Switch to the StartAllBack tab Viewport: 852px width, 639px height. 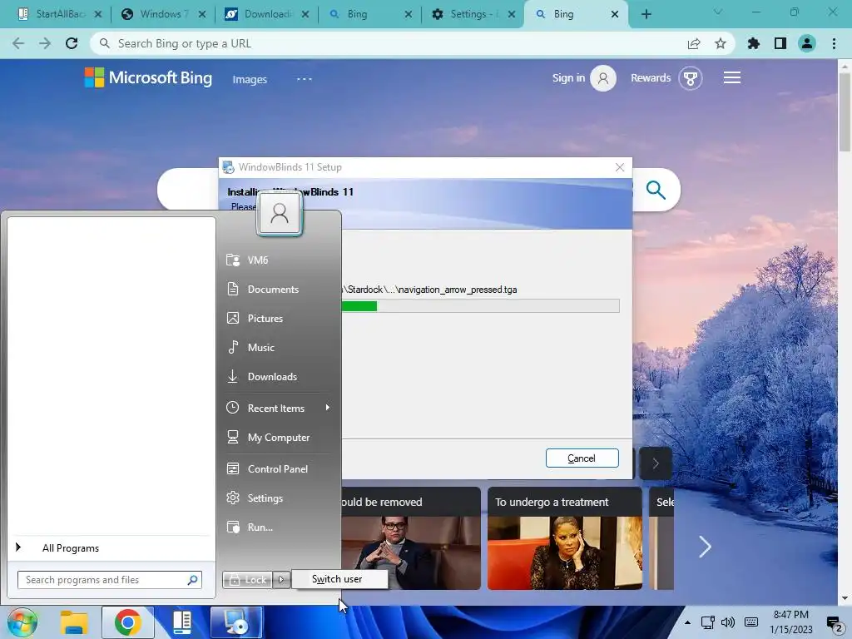(x=59, y=14)
